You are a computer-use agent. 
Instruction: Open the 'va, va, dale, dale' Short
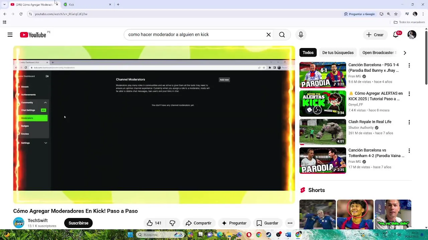click(x=393, y=214)
